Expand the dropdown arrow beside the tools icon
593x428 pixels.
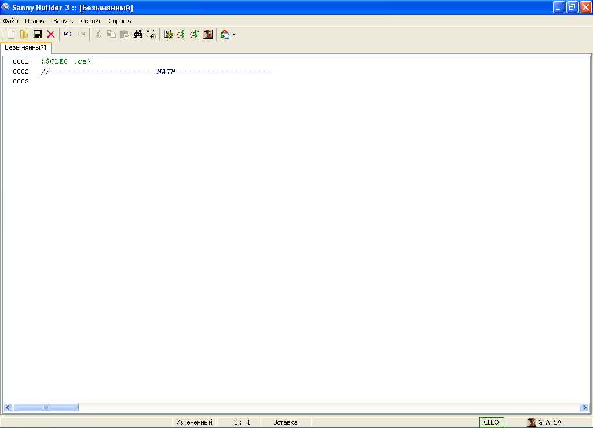[x=234, y=34]
